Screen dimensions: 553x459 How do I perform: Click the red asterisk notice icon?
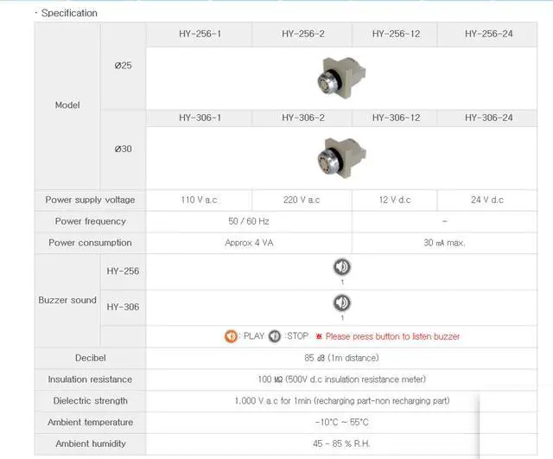(318, 336)
